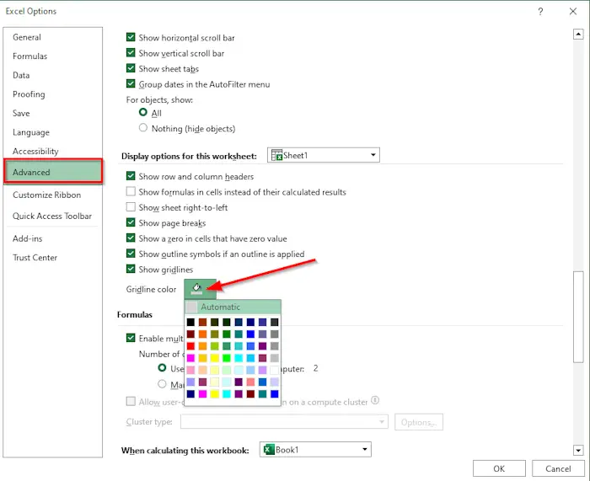Click the Sheet1 worksheet icon in dropdown
Viewport: 590px width, 481px height.
click(276, 155)
